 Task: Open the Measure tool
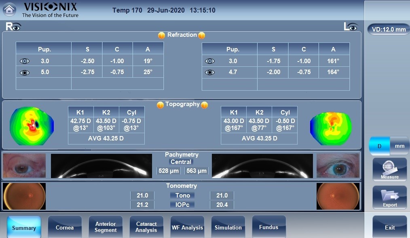coord(389,169)
